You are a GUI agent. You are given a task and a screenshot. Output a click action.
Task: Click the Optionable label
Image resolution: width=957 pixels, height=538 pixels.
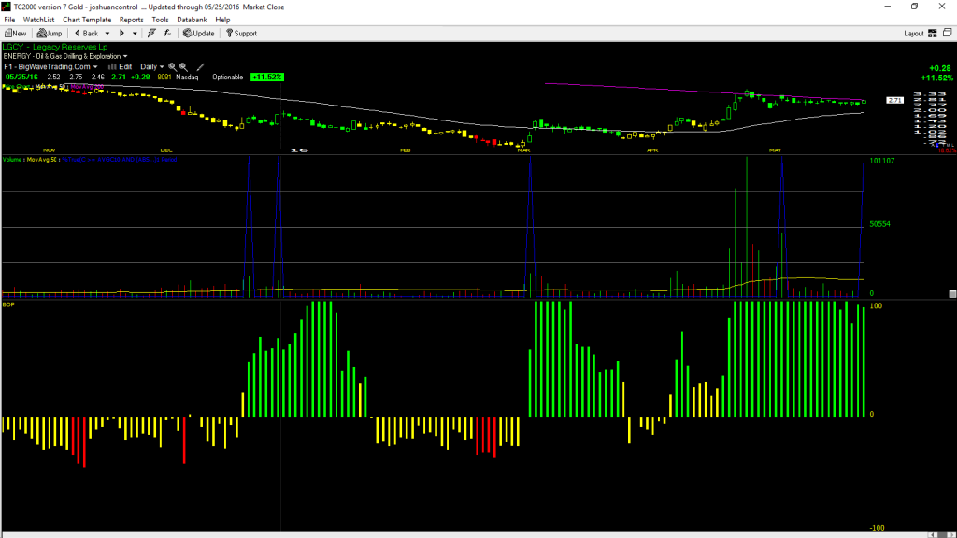(228, 78)
